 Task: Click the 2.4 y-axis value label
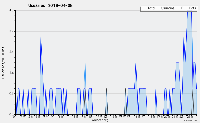pos(11,52)
